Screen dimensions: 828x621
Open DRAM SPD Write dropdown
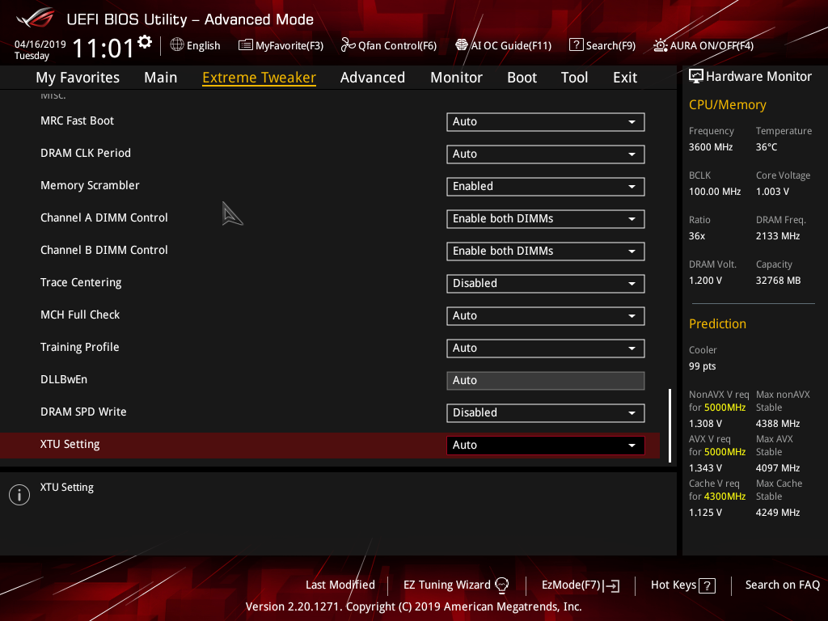coord(546,413)
